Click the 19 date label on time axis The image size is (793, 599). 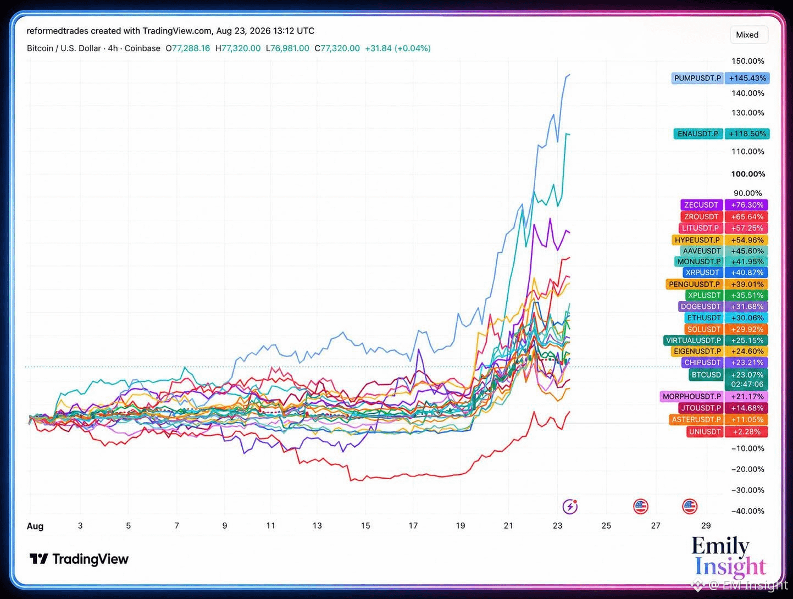click(461, 525)
